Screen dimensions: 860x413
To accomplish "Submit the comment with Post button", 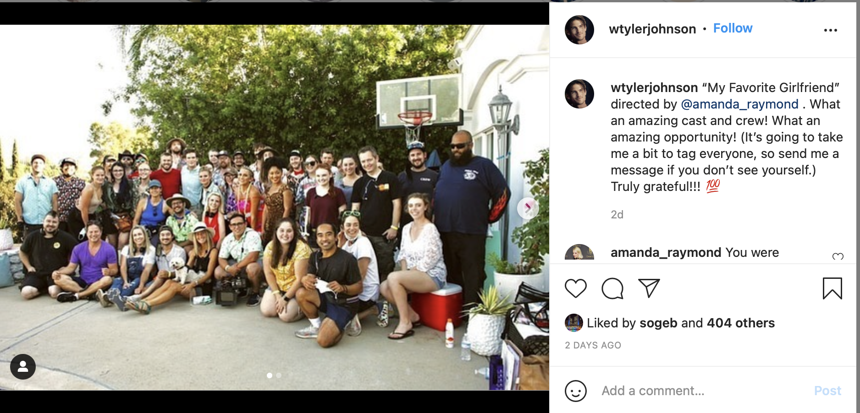I will tap(827, 391).
